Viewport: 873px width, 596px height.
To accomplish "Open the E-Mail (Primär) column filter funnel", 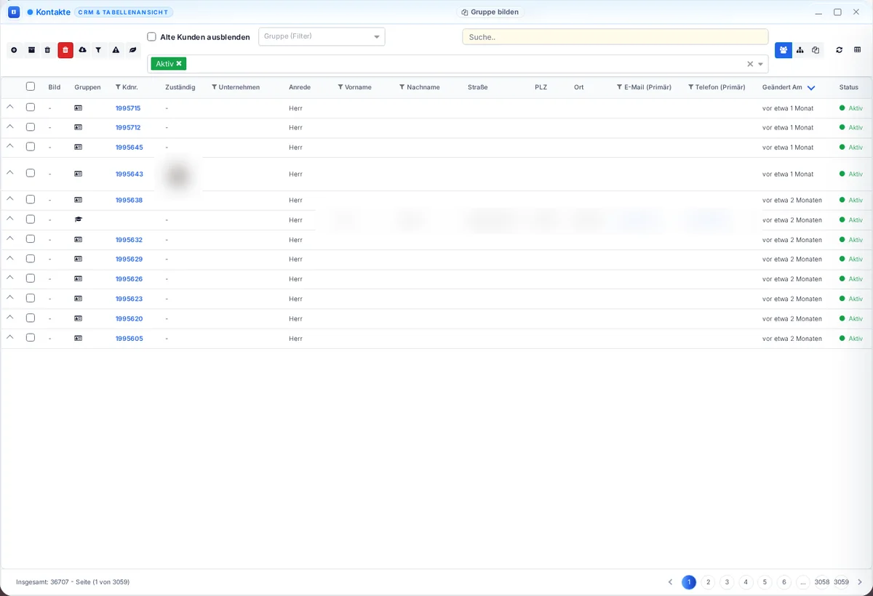I will tap(620, 87).
